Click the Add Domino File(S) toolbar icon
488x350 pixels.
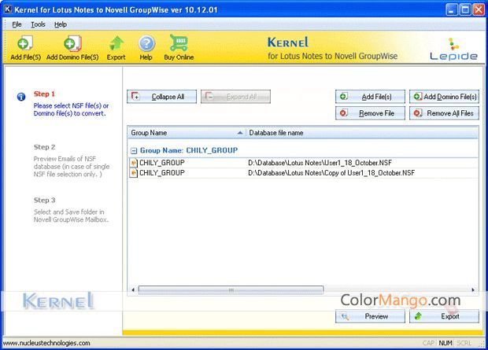(72, 46)
